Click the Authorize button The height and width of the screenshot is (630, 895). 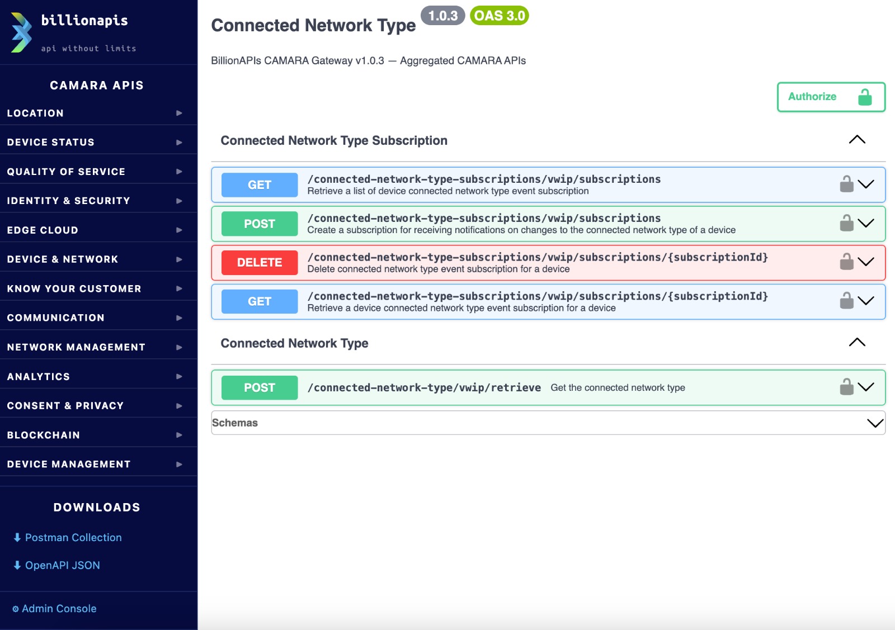click(831, 97)
